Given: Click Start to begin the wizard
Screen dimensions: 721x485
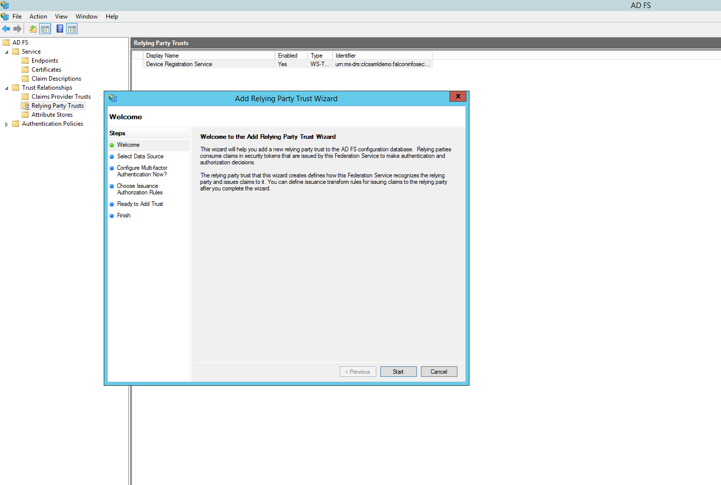Looking at the screenshot, I should pyautogui.click(x=398, y=372).
